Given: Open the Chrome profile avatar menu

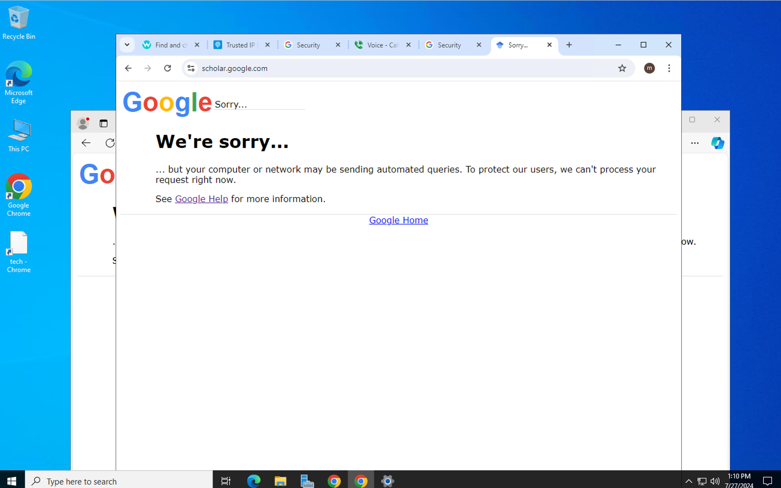Looking at the screenshot, I should pos(649,68).
